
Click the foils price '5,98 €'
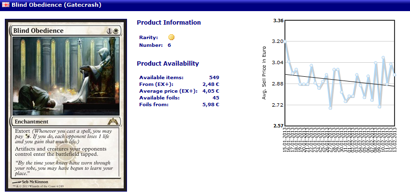click(211, 105)
